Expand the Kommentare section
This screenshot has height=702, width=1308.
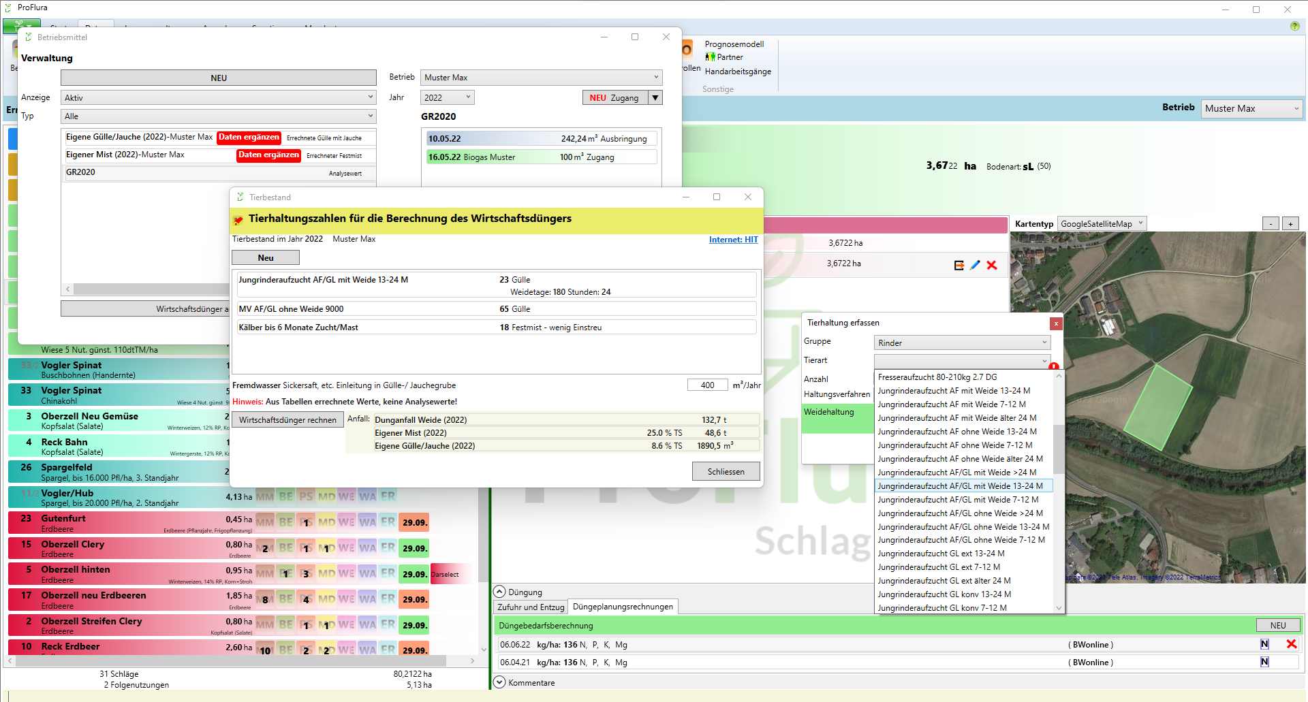499,682
